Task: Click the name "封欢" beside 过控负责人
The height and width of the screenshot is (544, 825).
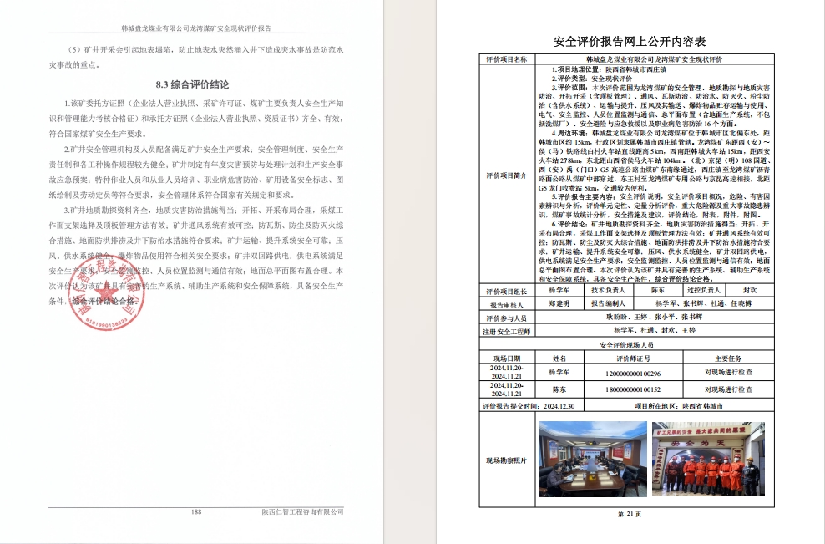Action: tap(750, 290)
